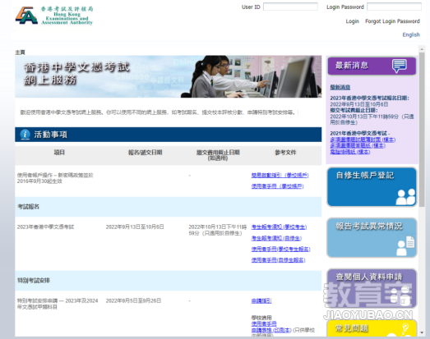Click the info icon beside 活動事項
The height and width of the screenshot is (339, 430).
[x=25, y=135]
